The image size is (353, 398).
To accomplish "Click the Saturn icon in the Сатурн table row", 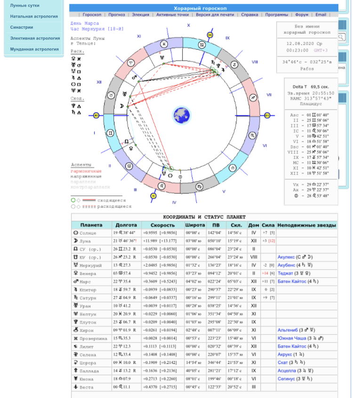I will tap(76, 297).
